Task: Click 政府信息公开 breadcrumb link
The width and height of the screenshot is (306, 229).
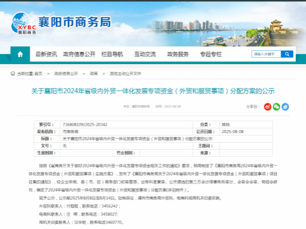Action: coord(66,74)
